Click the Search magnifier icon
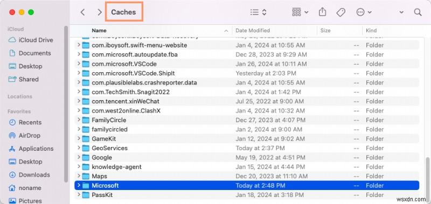This screenshot has width=431, height=204. click(x=418, y=12)
